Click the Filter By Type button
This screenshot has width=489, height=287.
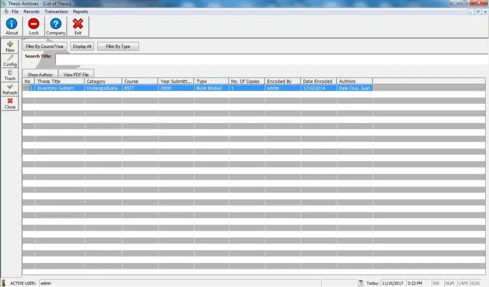(x=118, y=46)
